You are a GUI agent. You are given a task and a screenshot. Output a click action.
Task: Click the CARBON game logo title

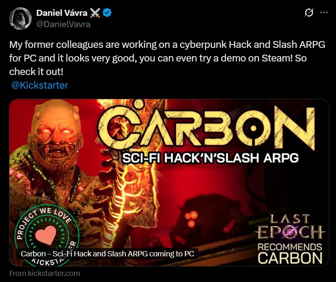click(x=207, y=128)
